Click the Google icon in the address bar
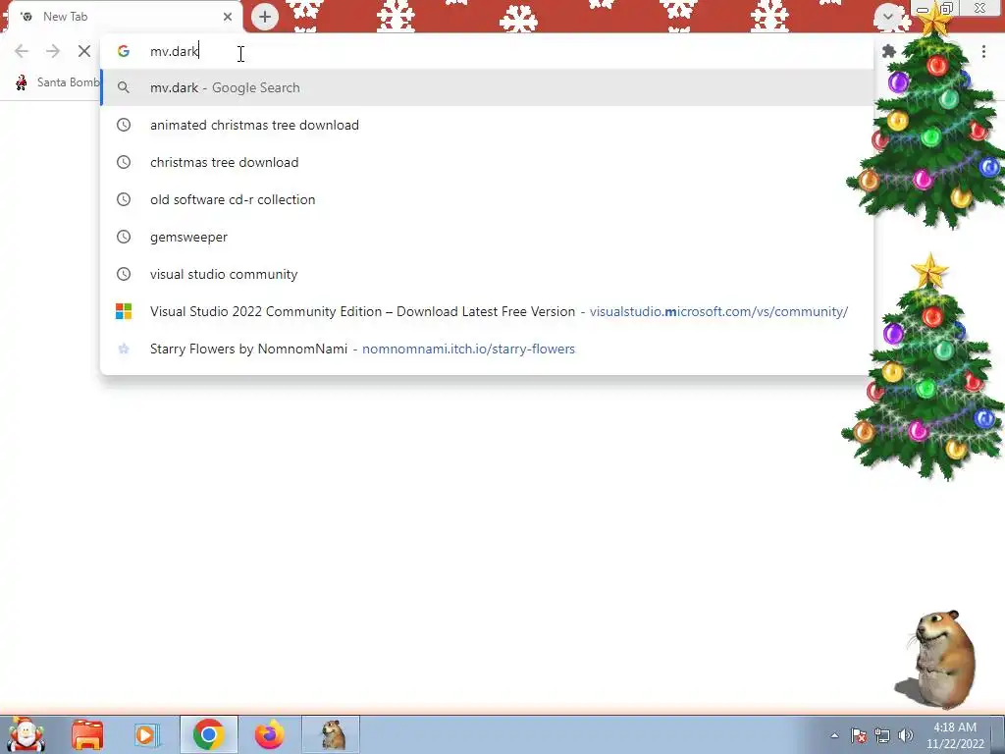This screenshot has width=1005, height=754. 124,51
